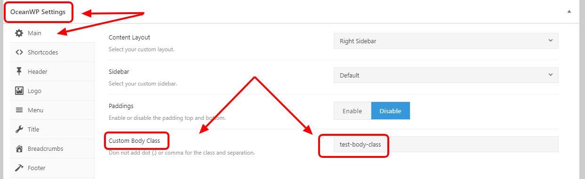The image size is (585, 179).
Task: Click the gear icon beside Main
Action: pyautogui.click(x=19, y=33)
